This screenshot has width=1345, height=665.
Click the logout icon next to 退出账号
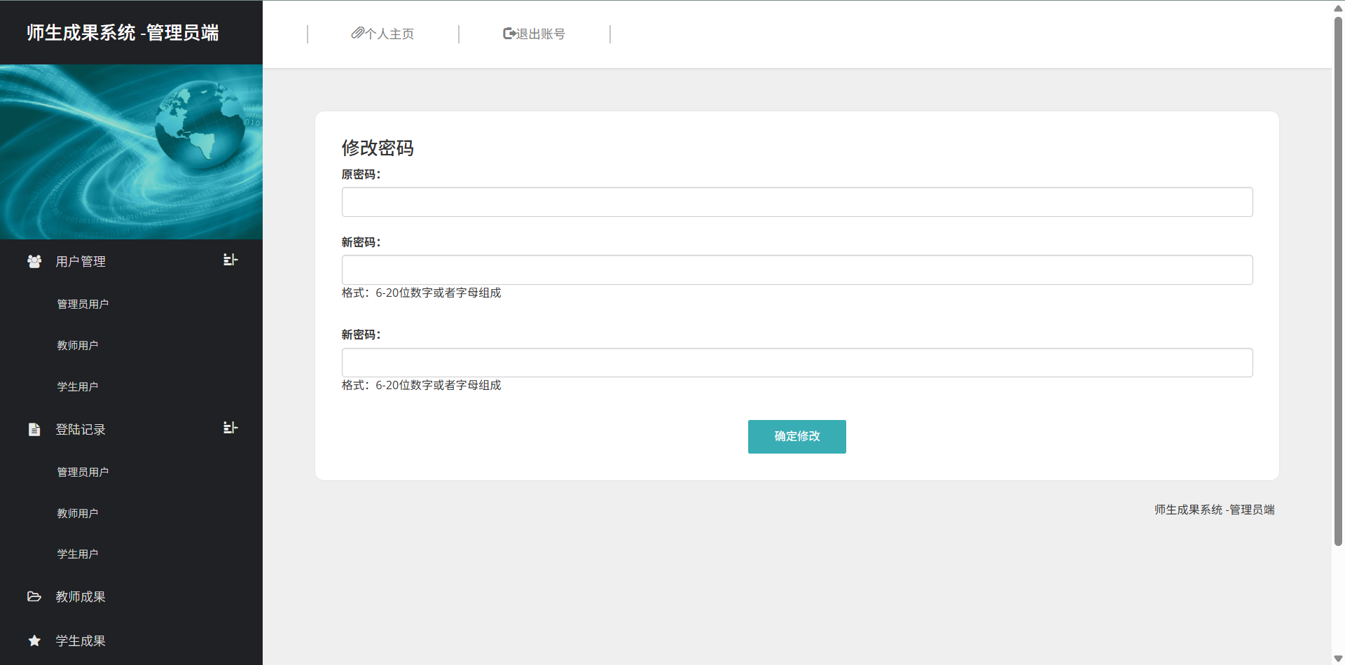pos(509,33)
